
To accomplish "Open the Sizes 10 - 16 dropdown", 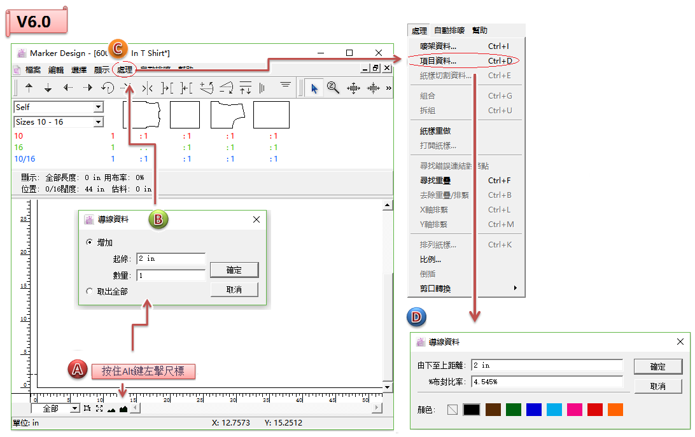I will [98, 122].
